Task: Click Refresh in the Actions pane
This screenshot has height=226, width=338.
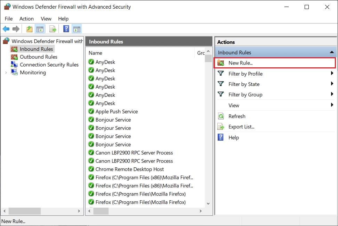Action: tap(237, 116)
